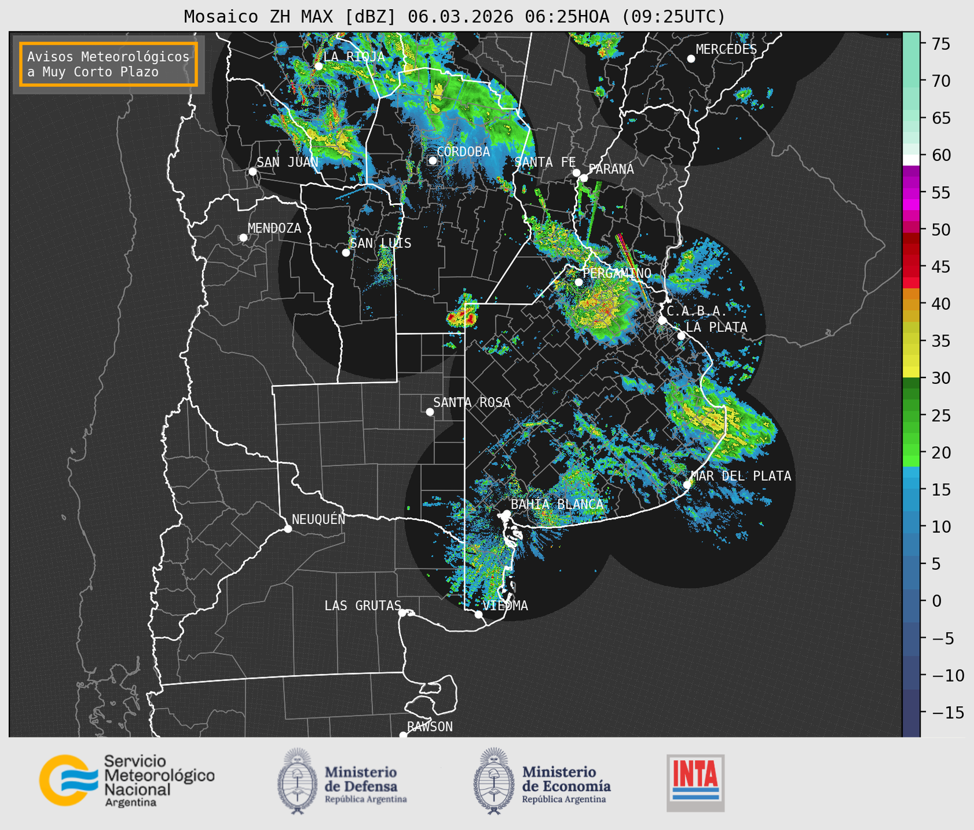This screenshot has width=974, height=830.
Task: Click the 'CORDOBA' city label
Action: (x=463, y=152)
